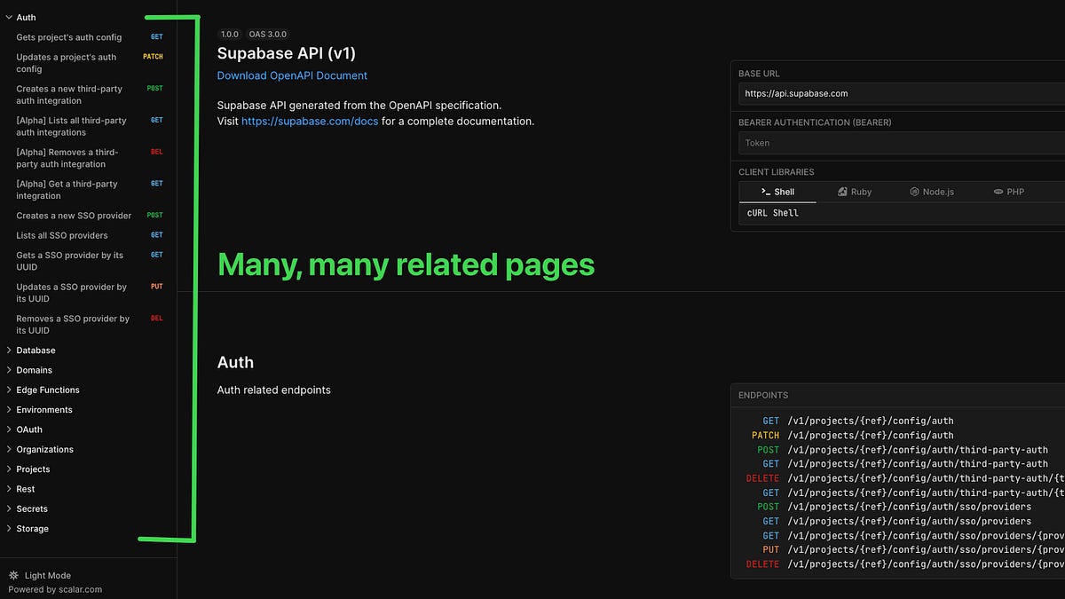The width and height of the screenshot is (1065, 599).
Task: Open Gets project's auth config endpoint
Action: click(x=69, y=37)
